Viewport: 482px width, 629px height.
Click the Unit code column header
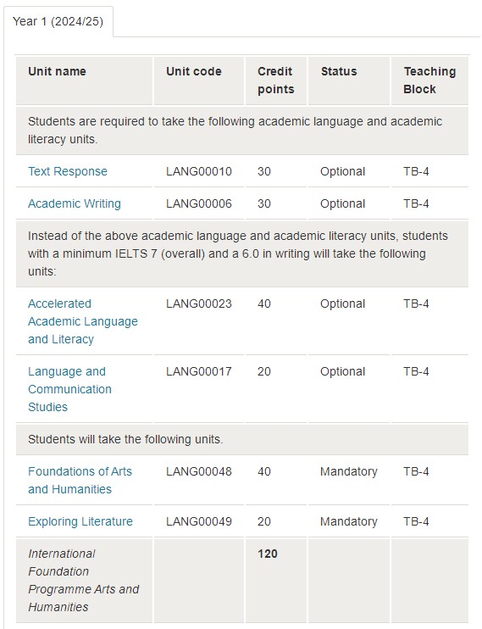coord(194,71)
